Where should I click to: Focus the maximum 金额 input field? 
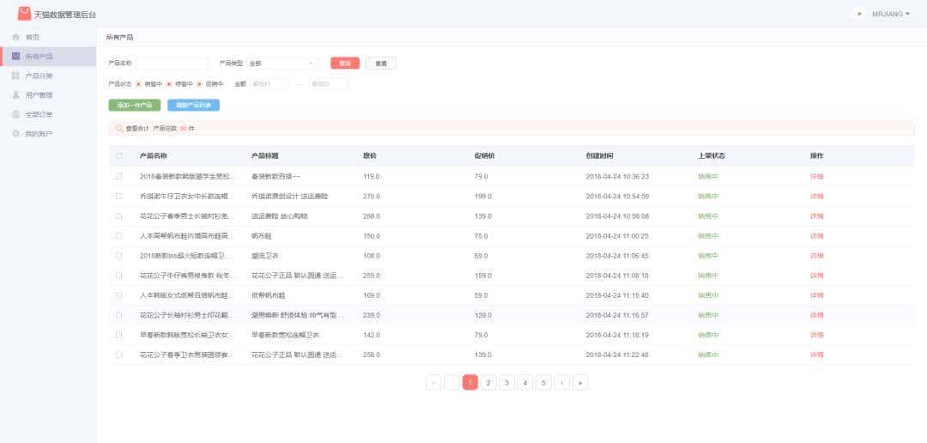point(328,84)
